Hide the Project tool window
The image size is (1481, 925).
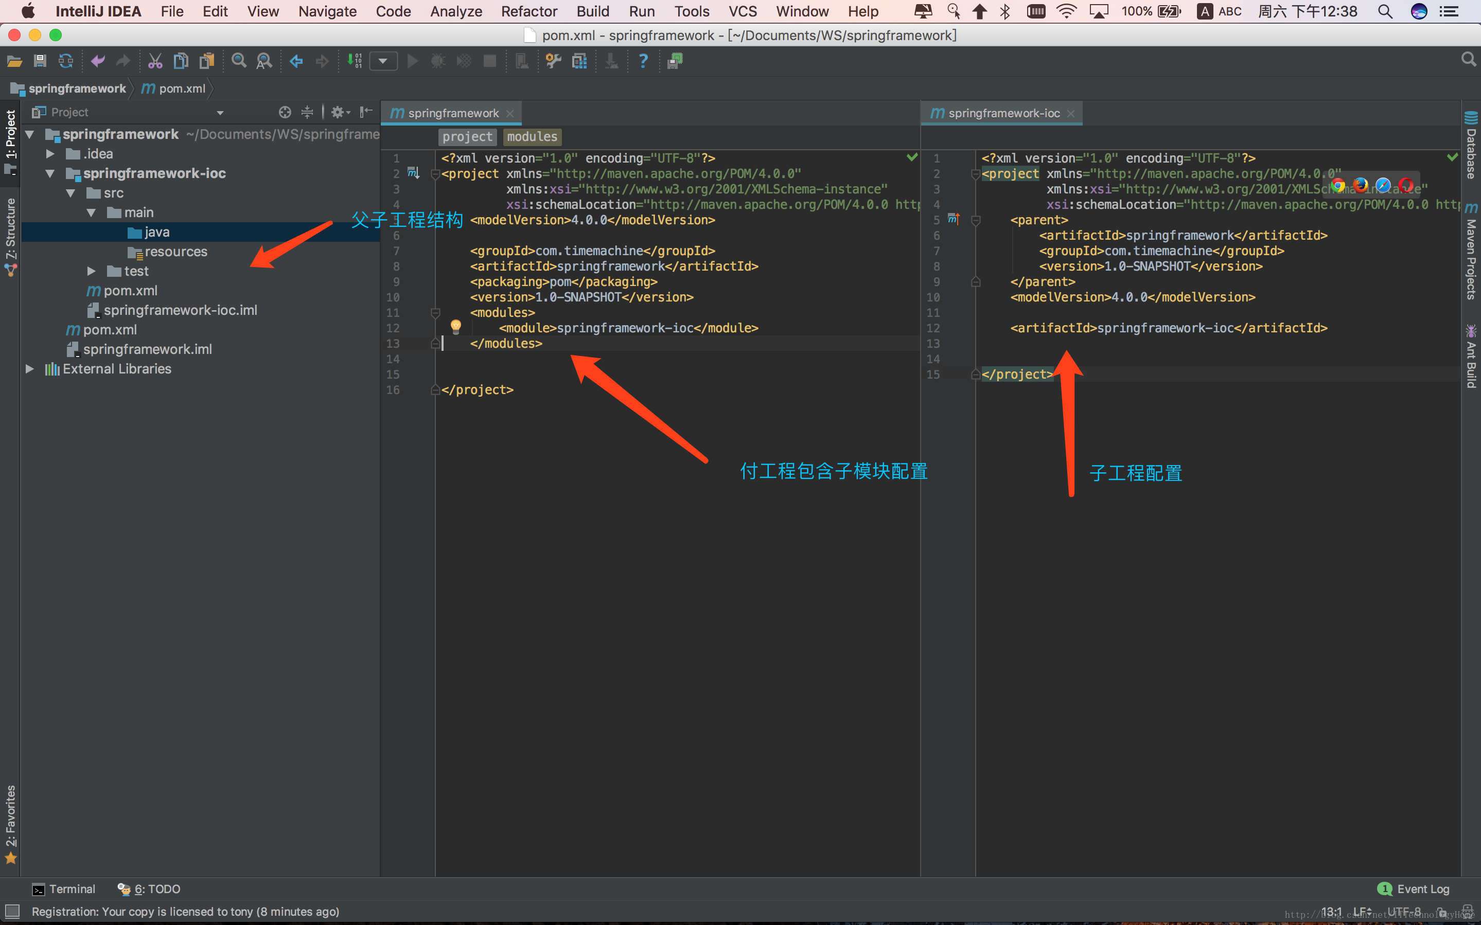366,112
